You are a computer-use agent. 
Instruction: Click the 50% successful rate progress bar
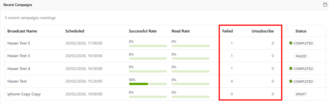tap(148, 84)
